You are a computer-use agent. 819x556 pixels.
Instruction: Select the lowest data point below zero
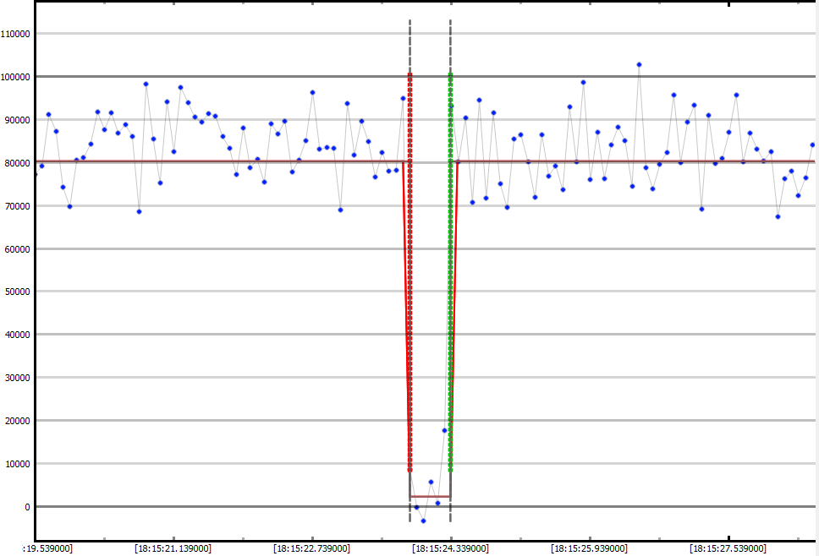click(x=423, y=521)
